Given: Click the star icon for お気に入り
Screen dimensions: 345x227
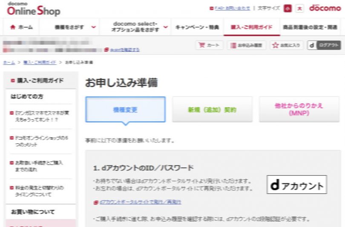Looking at the screenshot, I should tap(275, 45).
